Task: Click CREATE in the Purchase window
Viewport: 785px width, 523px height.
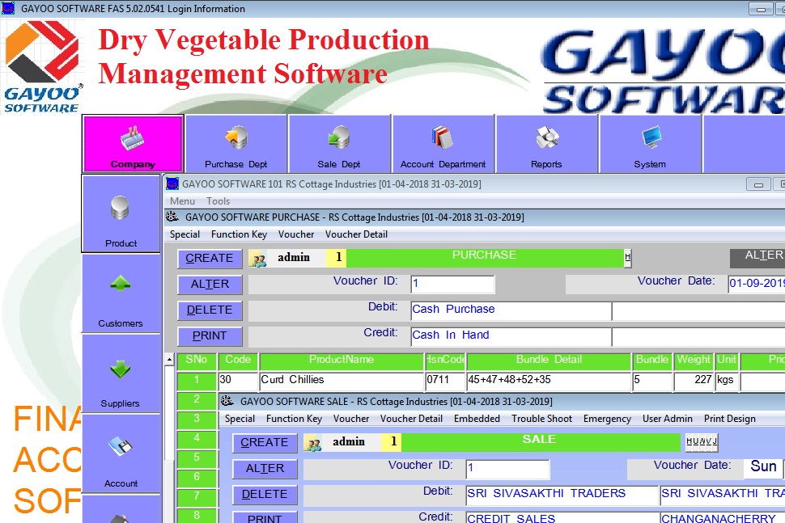Action: click(210, 259)
